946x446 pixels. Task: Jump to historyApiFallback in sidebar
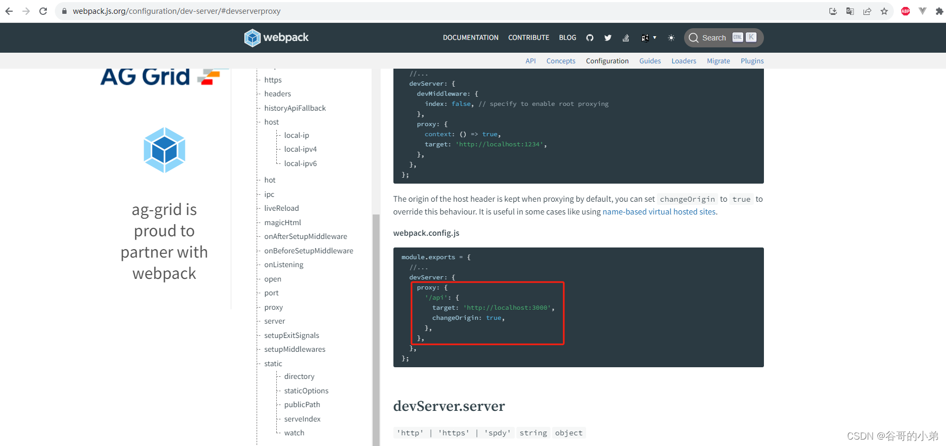[x=295, y=108]
